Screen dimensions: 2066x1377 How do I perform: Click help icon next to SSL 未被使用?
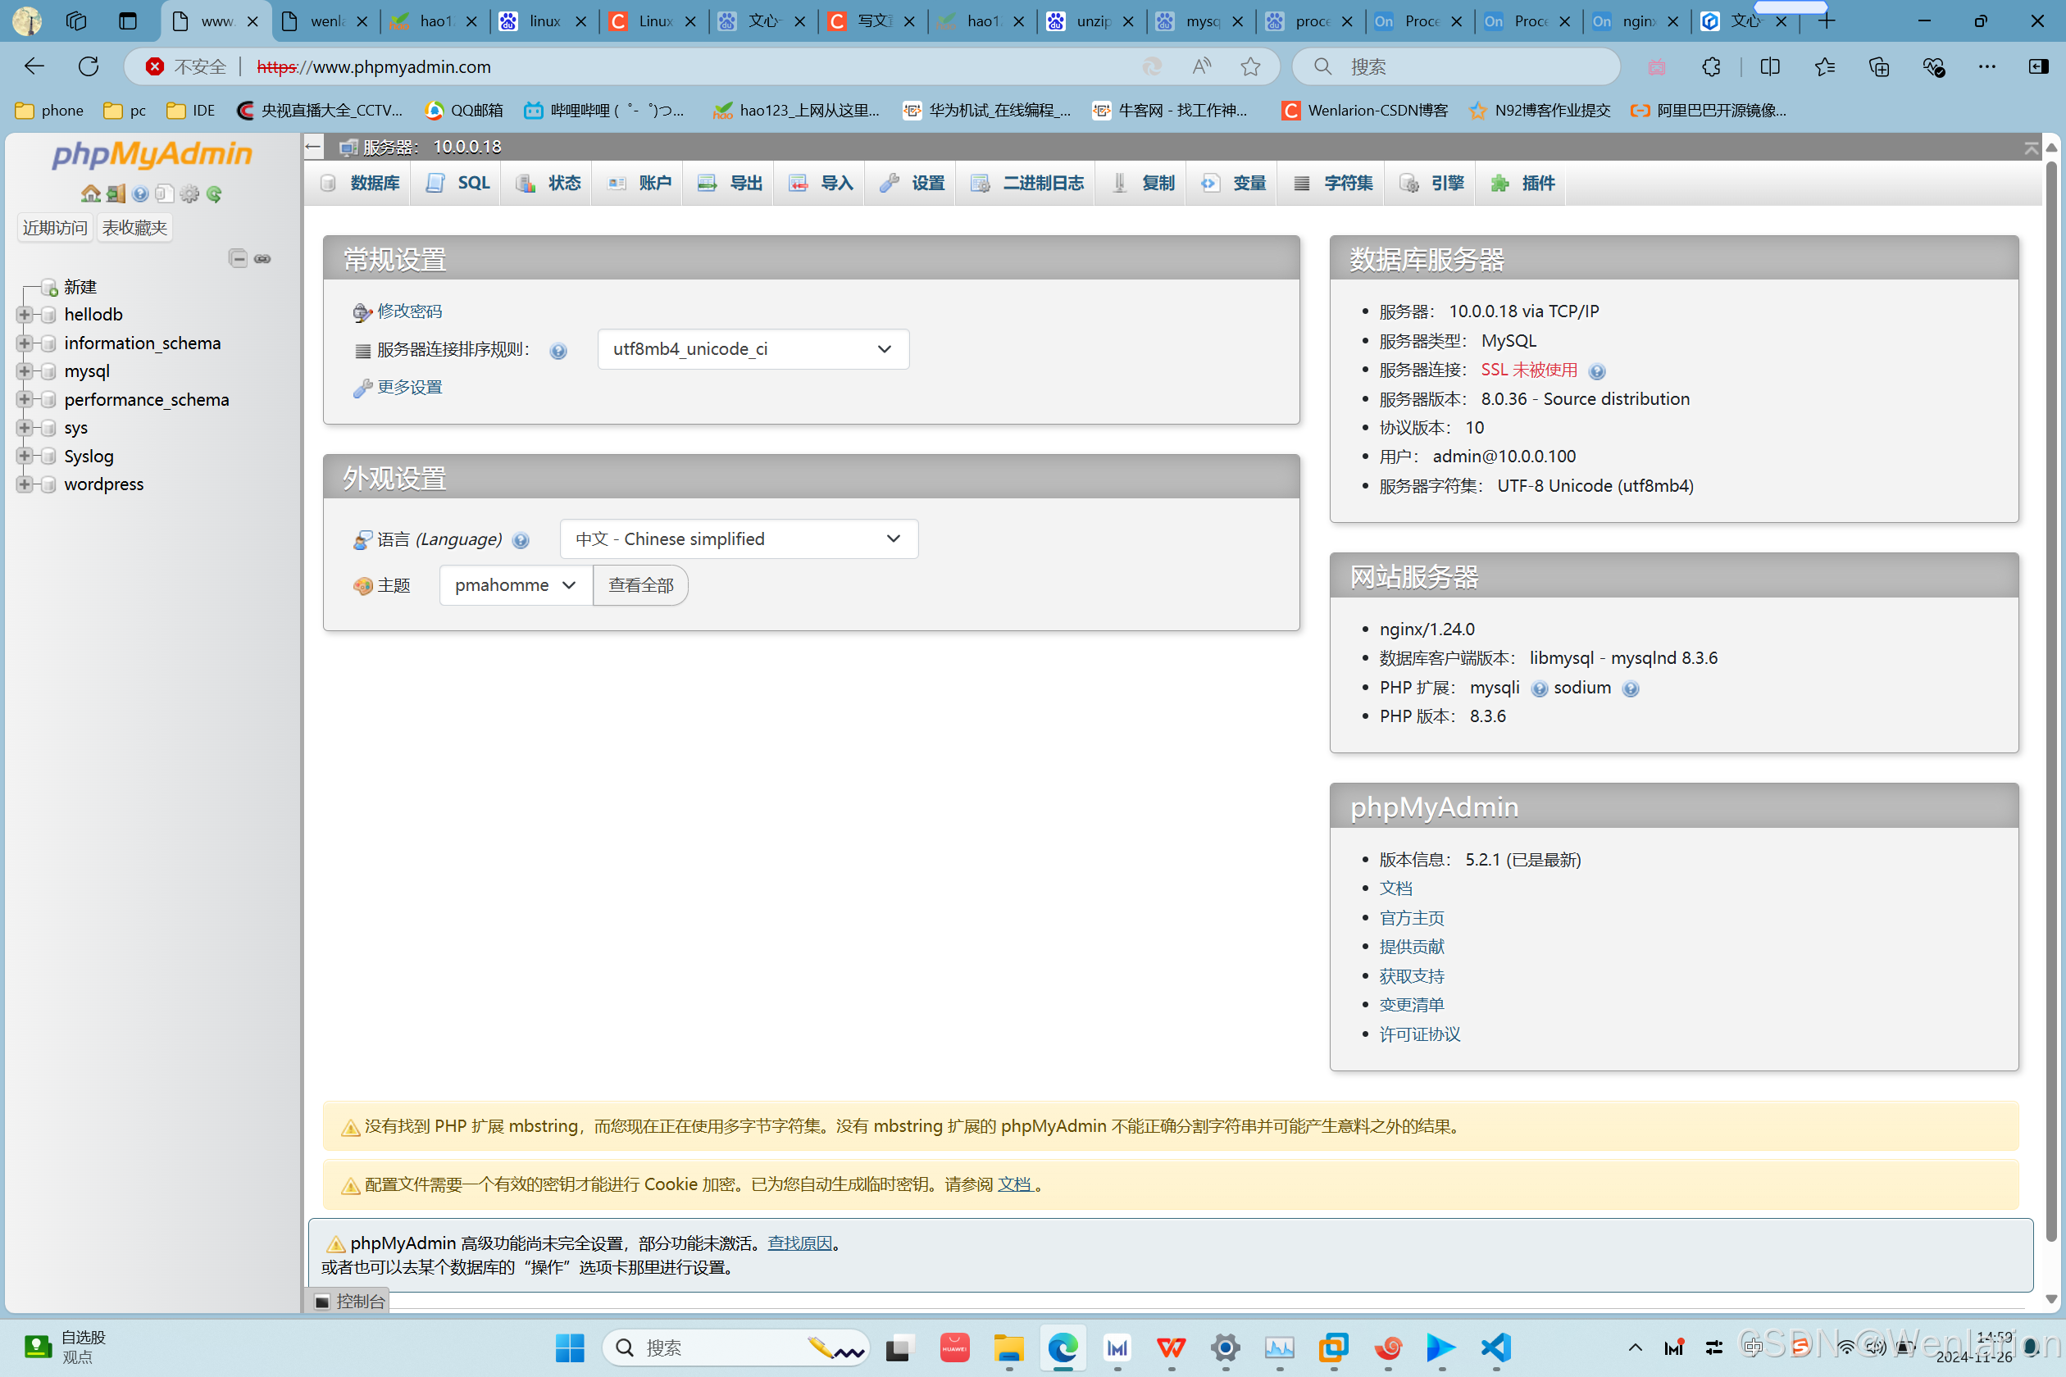pyautogui.click(x=1597, y=370)
